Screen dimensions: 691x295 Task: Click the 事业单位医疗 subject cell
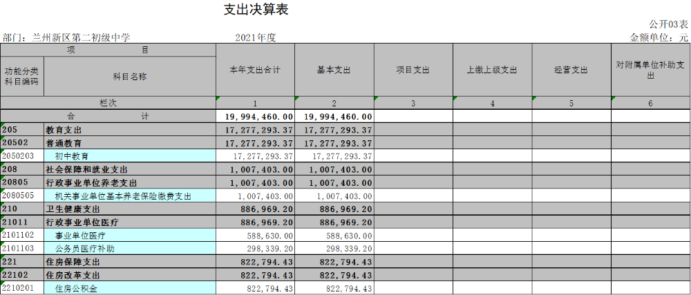129,236
